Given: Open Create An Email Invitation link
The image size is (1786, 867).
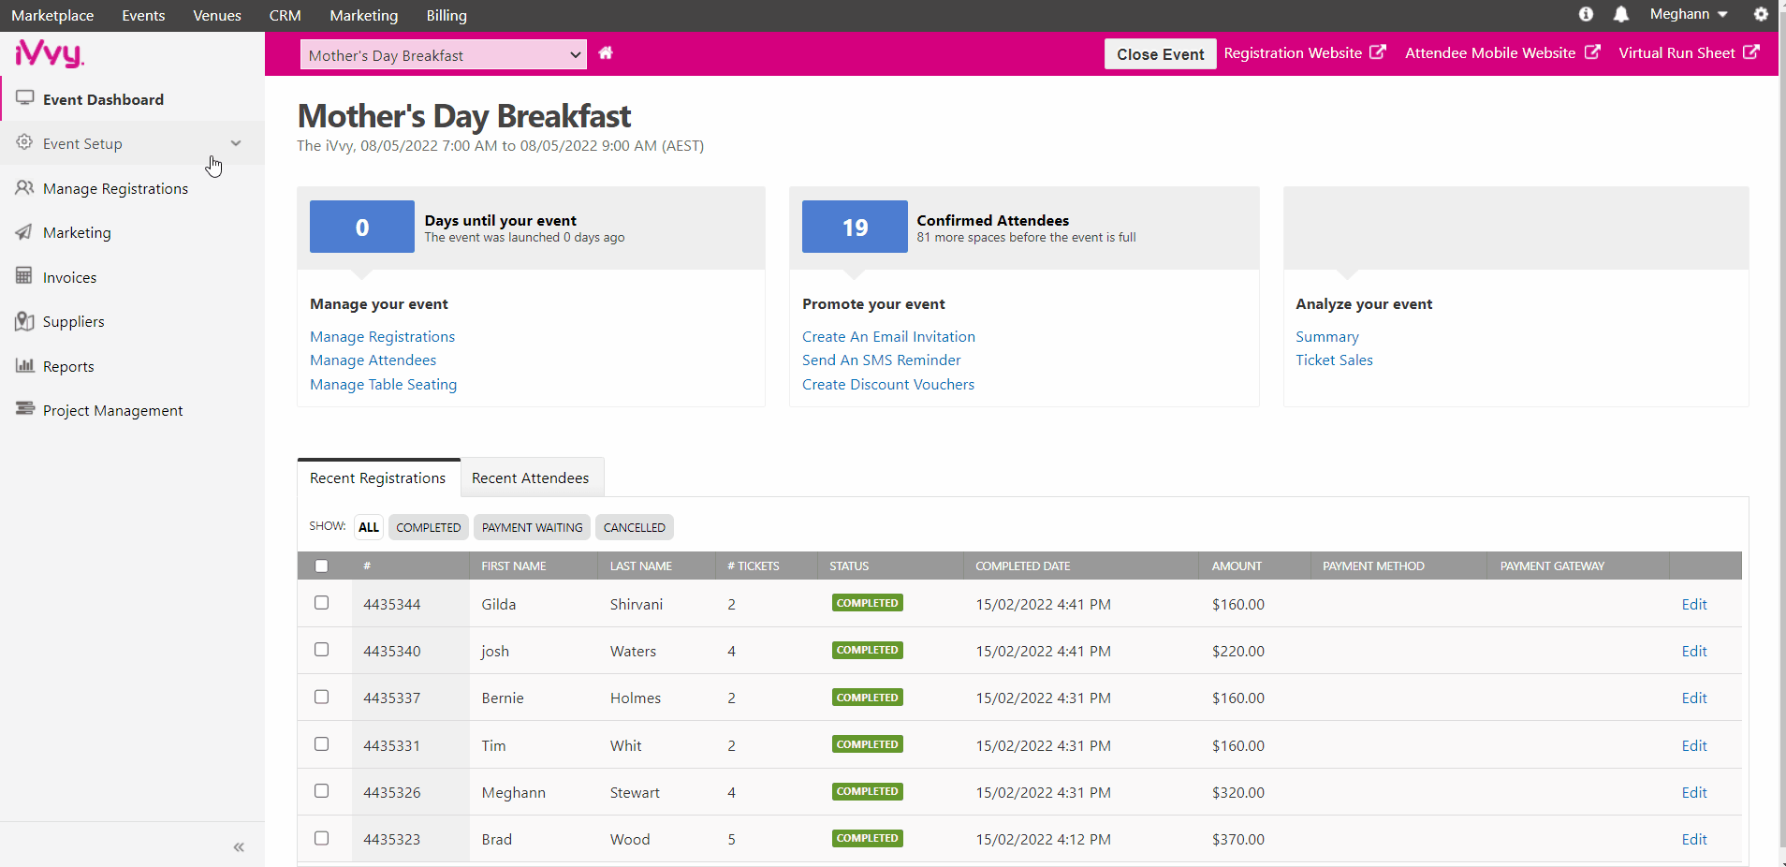Looking at the screenshot, I should click(888, 336).
